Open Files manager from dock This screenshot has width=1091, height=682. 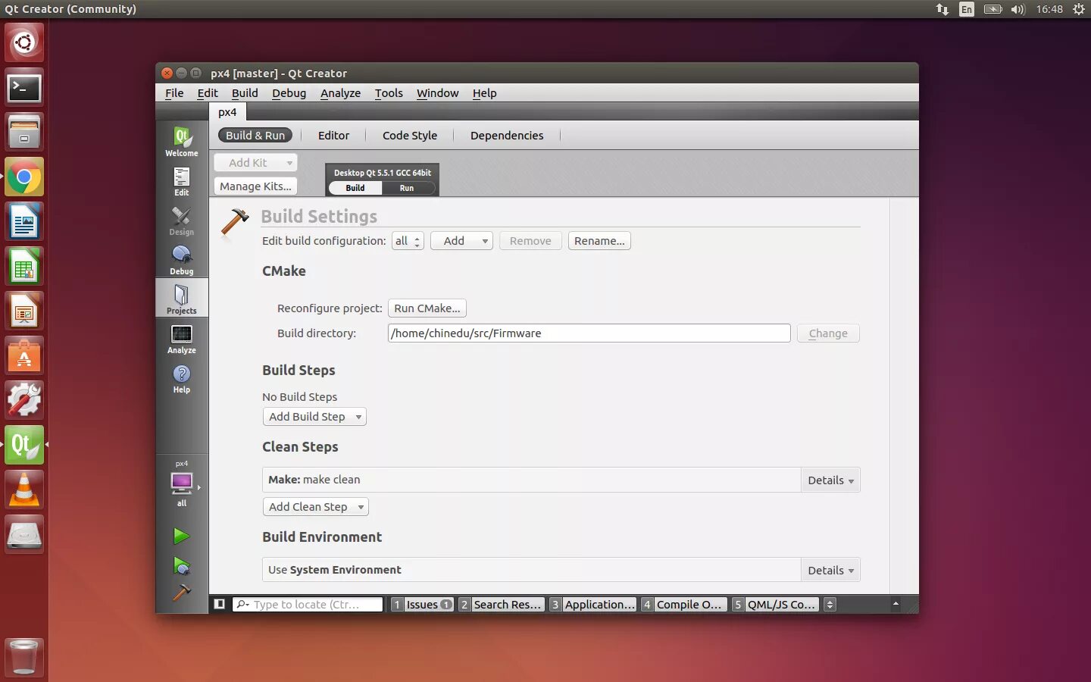point(24,133)
